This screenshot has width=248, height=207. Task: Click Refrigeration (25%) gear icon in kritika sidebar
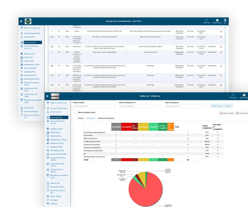click(x=48, y=140)
